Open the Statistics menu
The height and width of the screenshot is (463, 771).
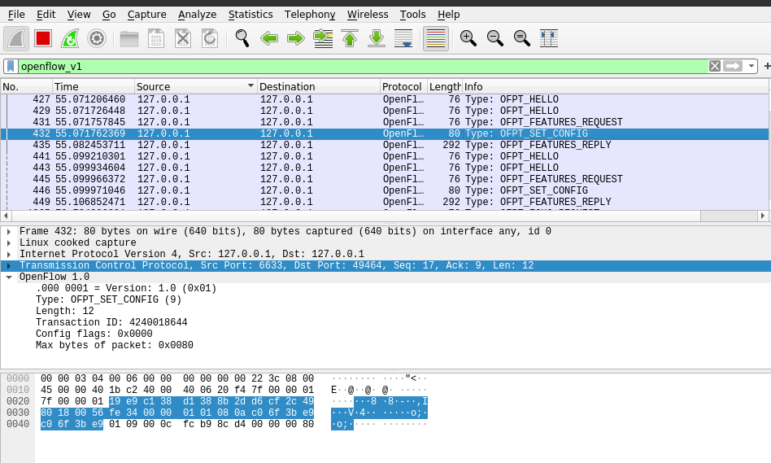tap(250, 15)
